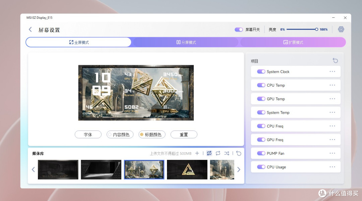Add media with the plus icon
This screenshot has width=362, height=201.
click(197, 153)
